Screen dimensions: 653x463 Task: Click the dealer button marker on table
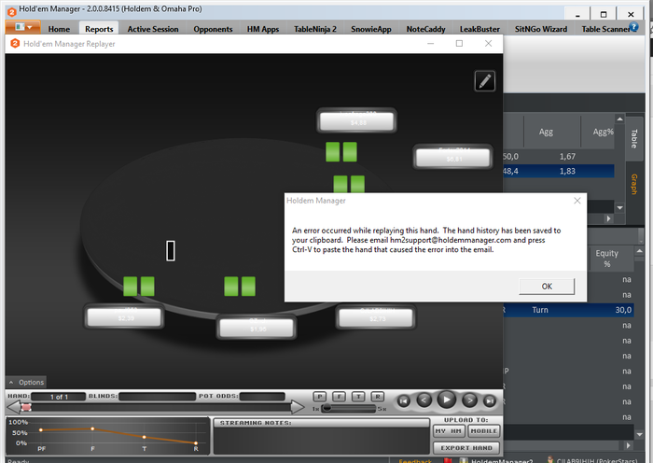point(171,251)
